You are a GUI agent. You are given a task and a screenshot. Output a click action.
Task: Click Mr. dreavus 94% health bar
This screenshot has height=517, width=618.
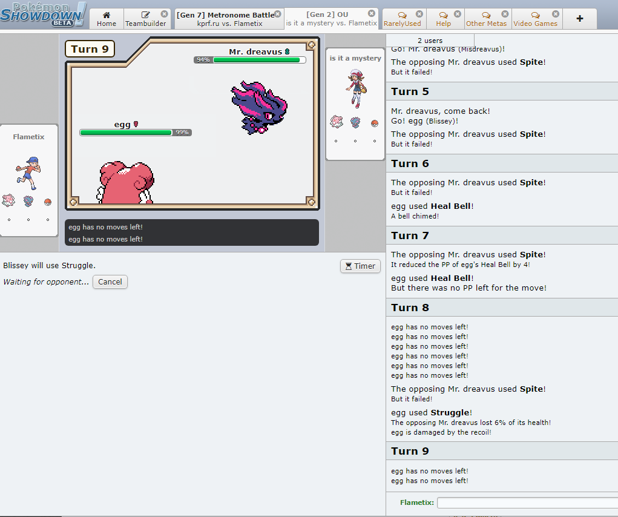250,60
